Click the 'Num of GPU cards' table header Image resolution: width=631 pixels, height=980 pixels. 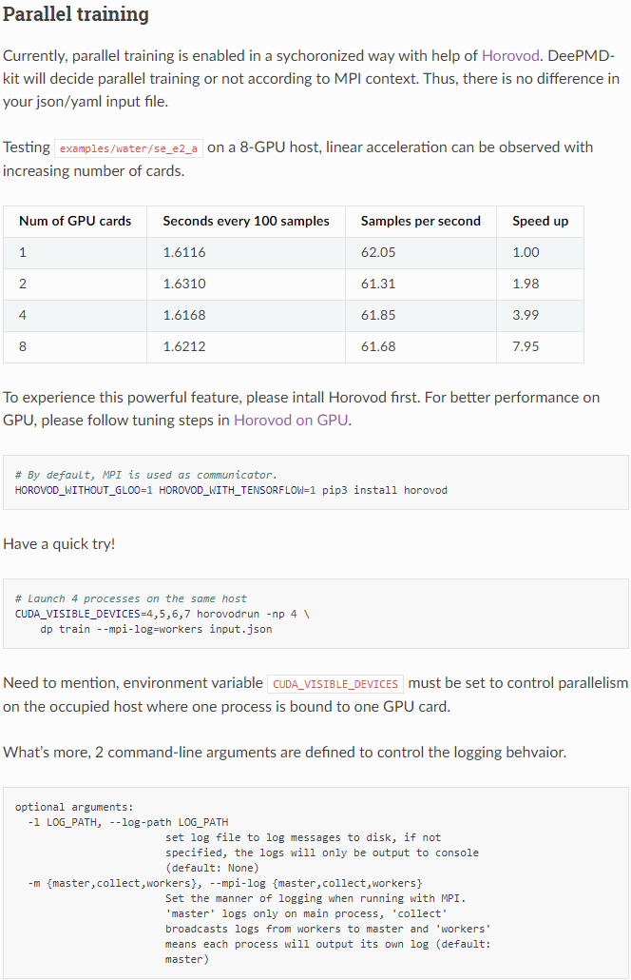click(75, 221)
